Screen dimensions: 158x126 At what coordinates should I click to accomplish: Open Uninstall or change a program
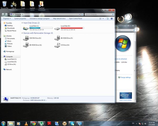tap(39, 19)
